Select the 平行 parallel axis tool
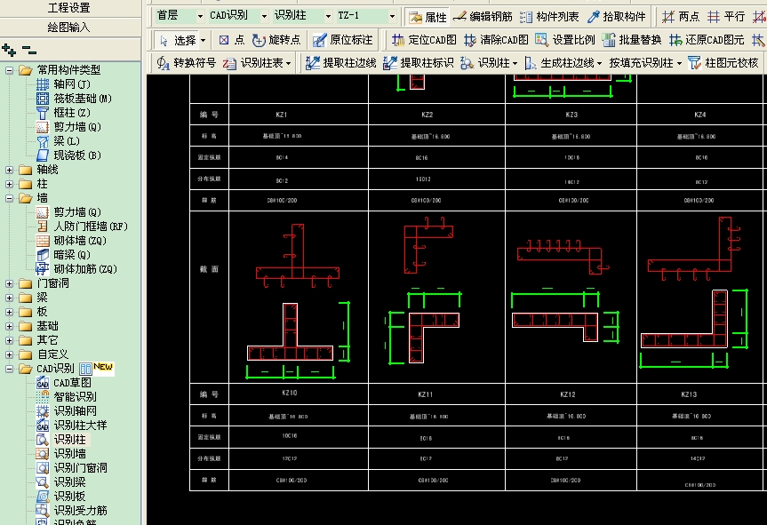 pos(726,17)
